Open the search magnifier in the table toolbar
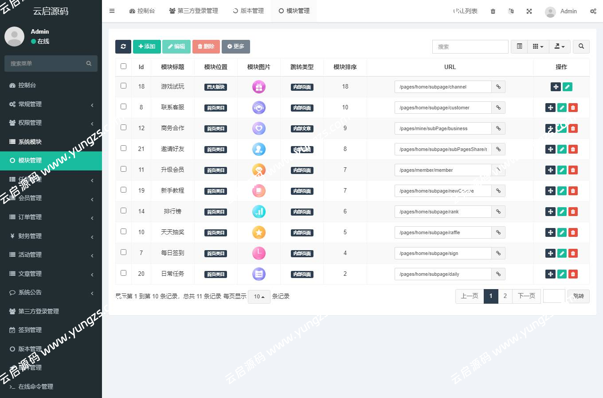The image size is (603, 398). coord(581,46)
